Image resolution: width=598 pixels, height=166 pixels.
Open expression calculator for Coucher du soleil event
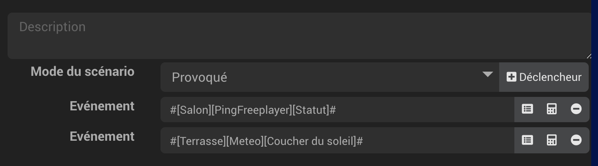pyautogui.click(x=552, y=140)
